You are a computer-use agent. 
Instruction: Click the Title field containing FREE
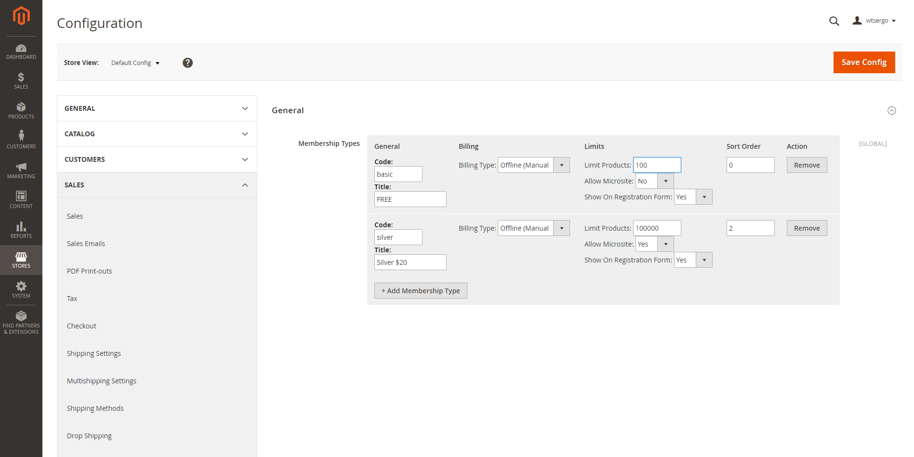pyautogui.click(x=411, y=199)
